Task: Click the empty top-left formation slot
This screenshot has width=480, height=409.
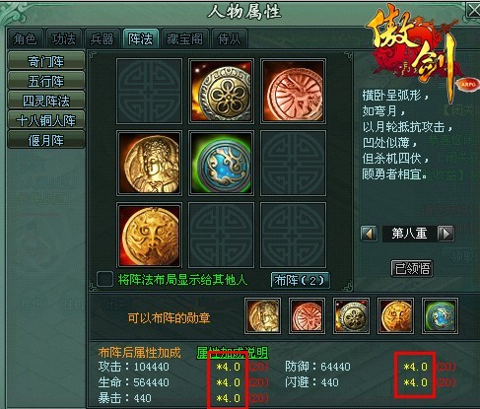Action: (149, 92)
